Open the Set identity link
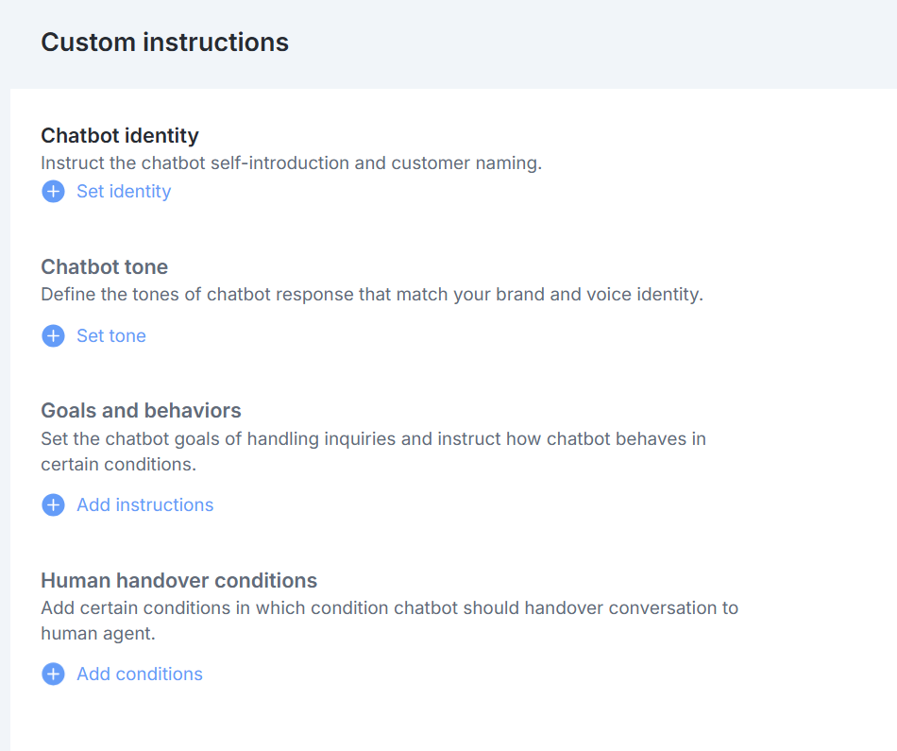Screen dimensions: 897x751 pyautogui.click(x=124, y=192)
